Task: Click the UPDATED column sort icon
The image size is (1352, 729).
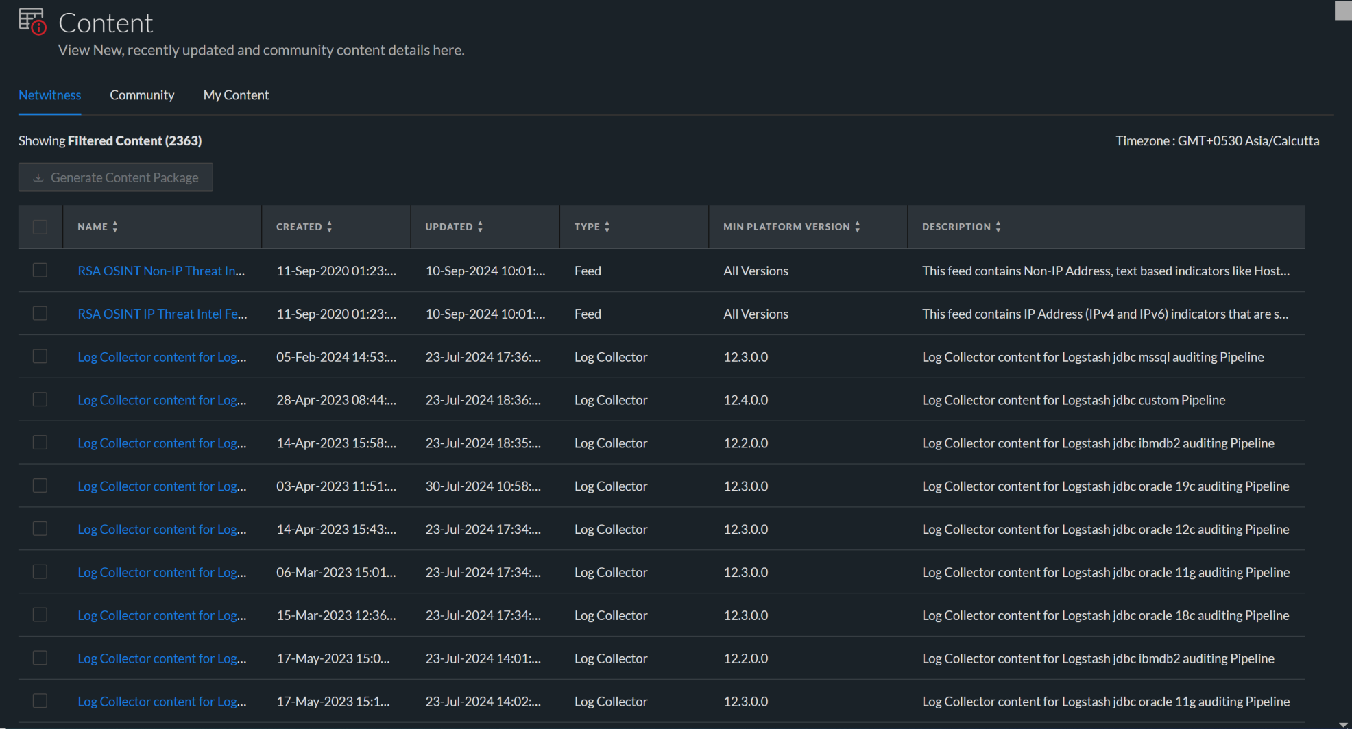Action: click(481, 227)
